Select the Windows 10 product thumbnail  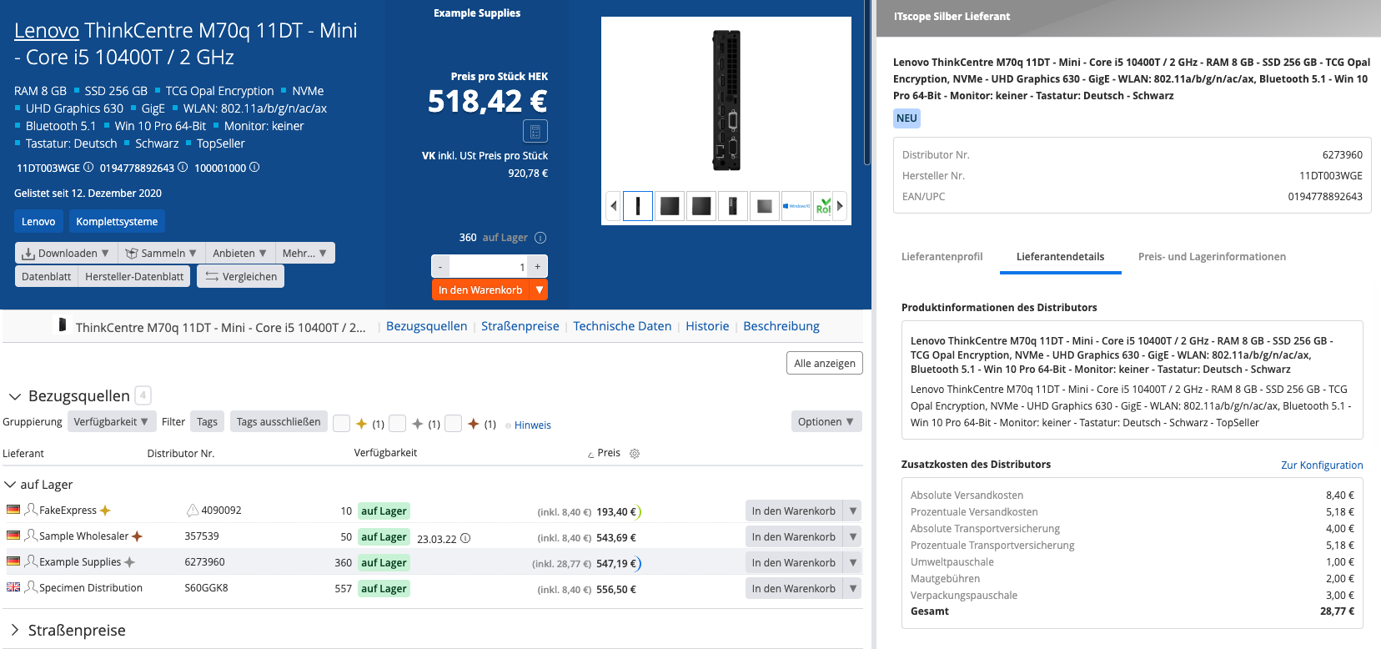click(x=796, y=205)
